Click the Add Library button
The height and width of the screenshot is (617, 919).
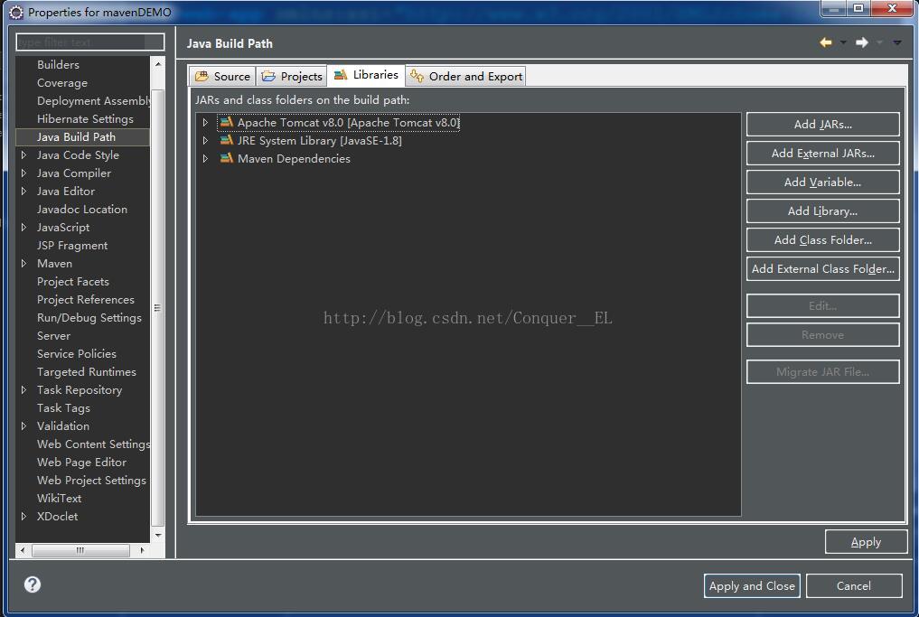pyautogui.click(x=822, y=211)
